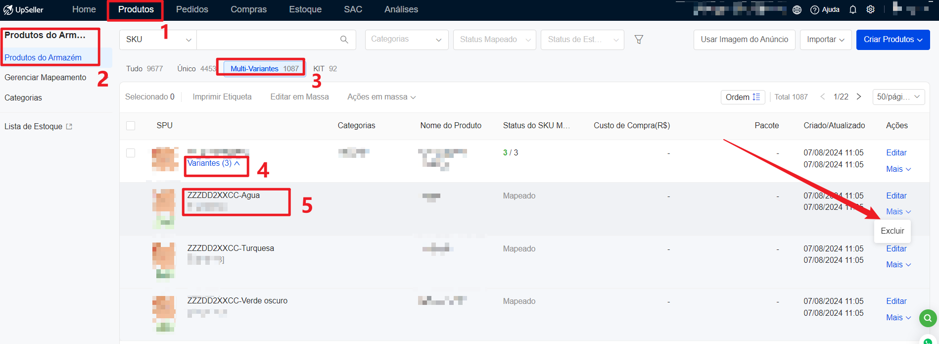Open settings gear icon
The image size is (939, 344).
871,9
